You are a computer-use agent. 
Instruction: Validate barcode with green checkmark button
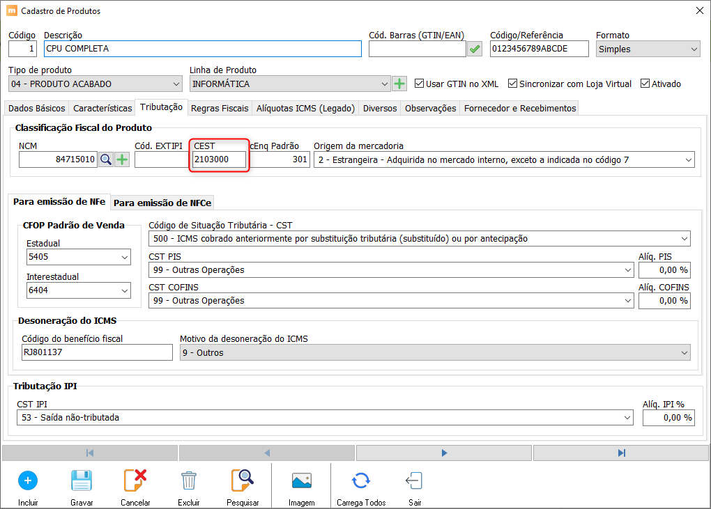pyautogui.click(x=475, y=49)
